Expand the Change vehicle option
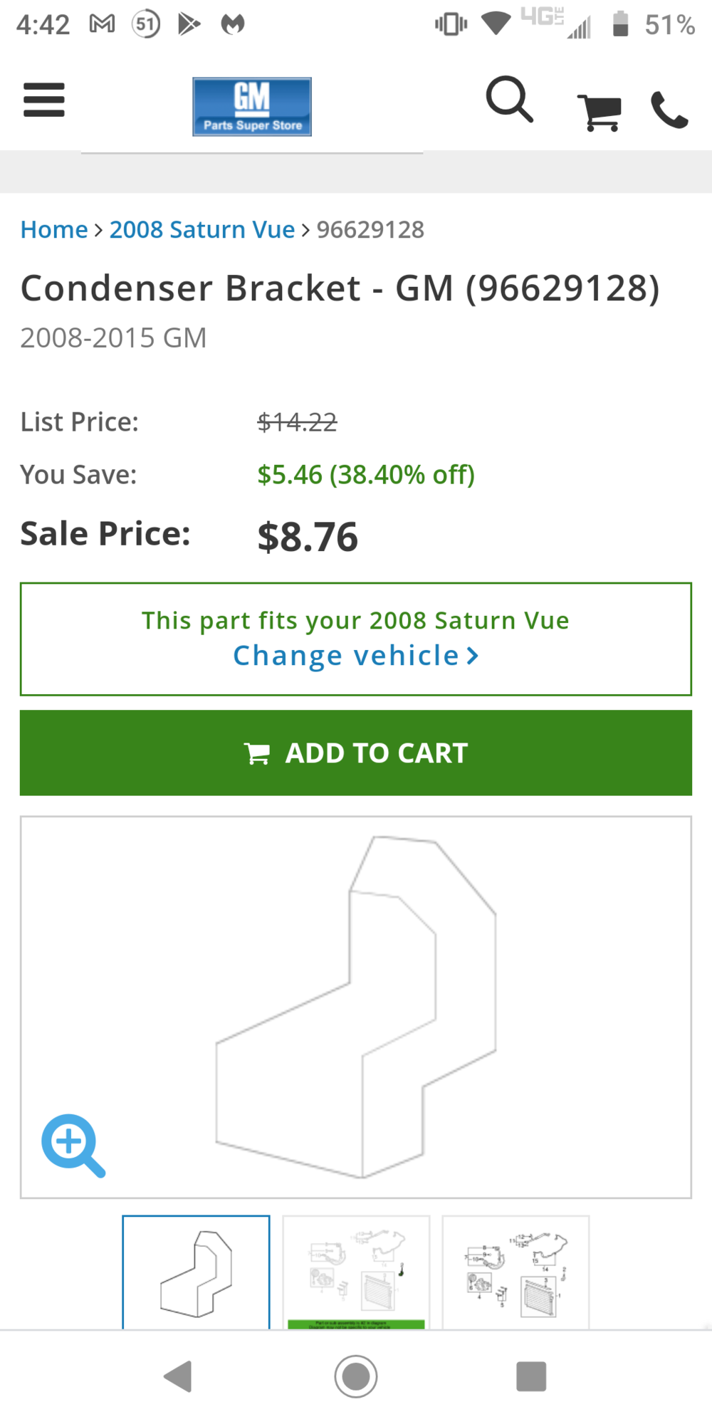This screenshot has width=712, height=1424. 356,656
